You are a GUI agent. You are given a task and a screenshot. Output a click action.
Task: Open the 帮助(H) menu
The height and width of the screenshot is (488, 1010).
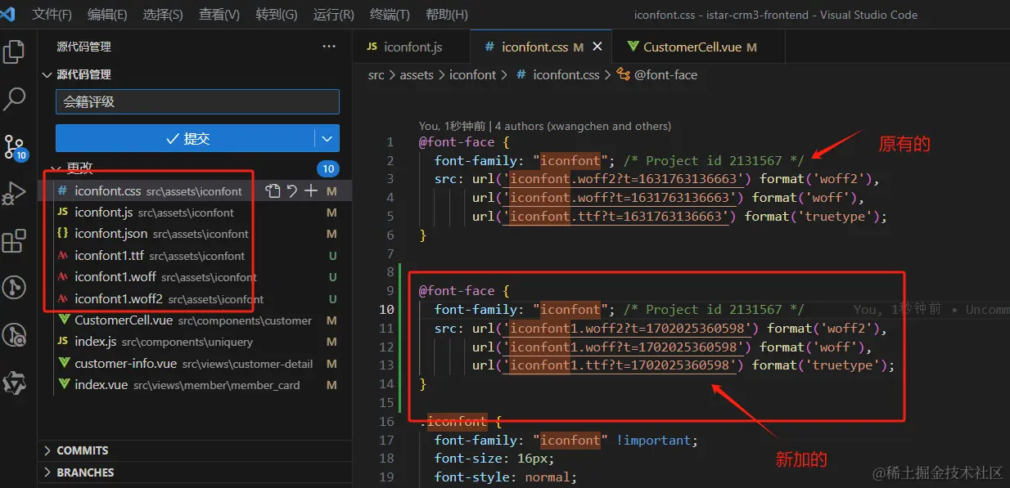pos(447,15)
